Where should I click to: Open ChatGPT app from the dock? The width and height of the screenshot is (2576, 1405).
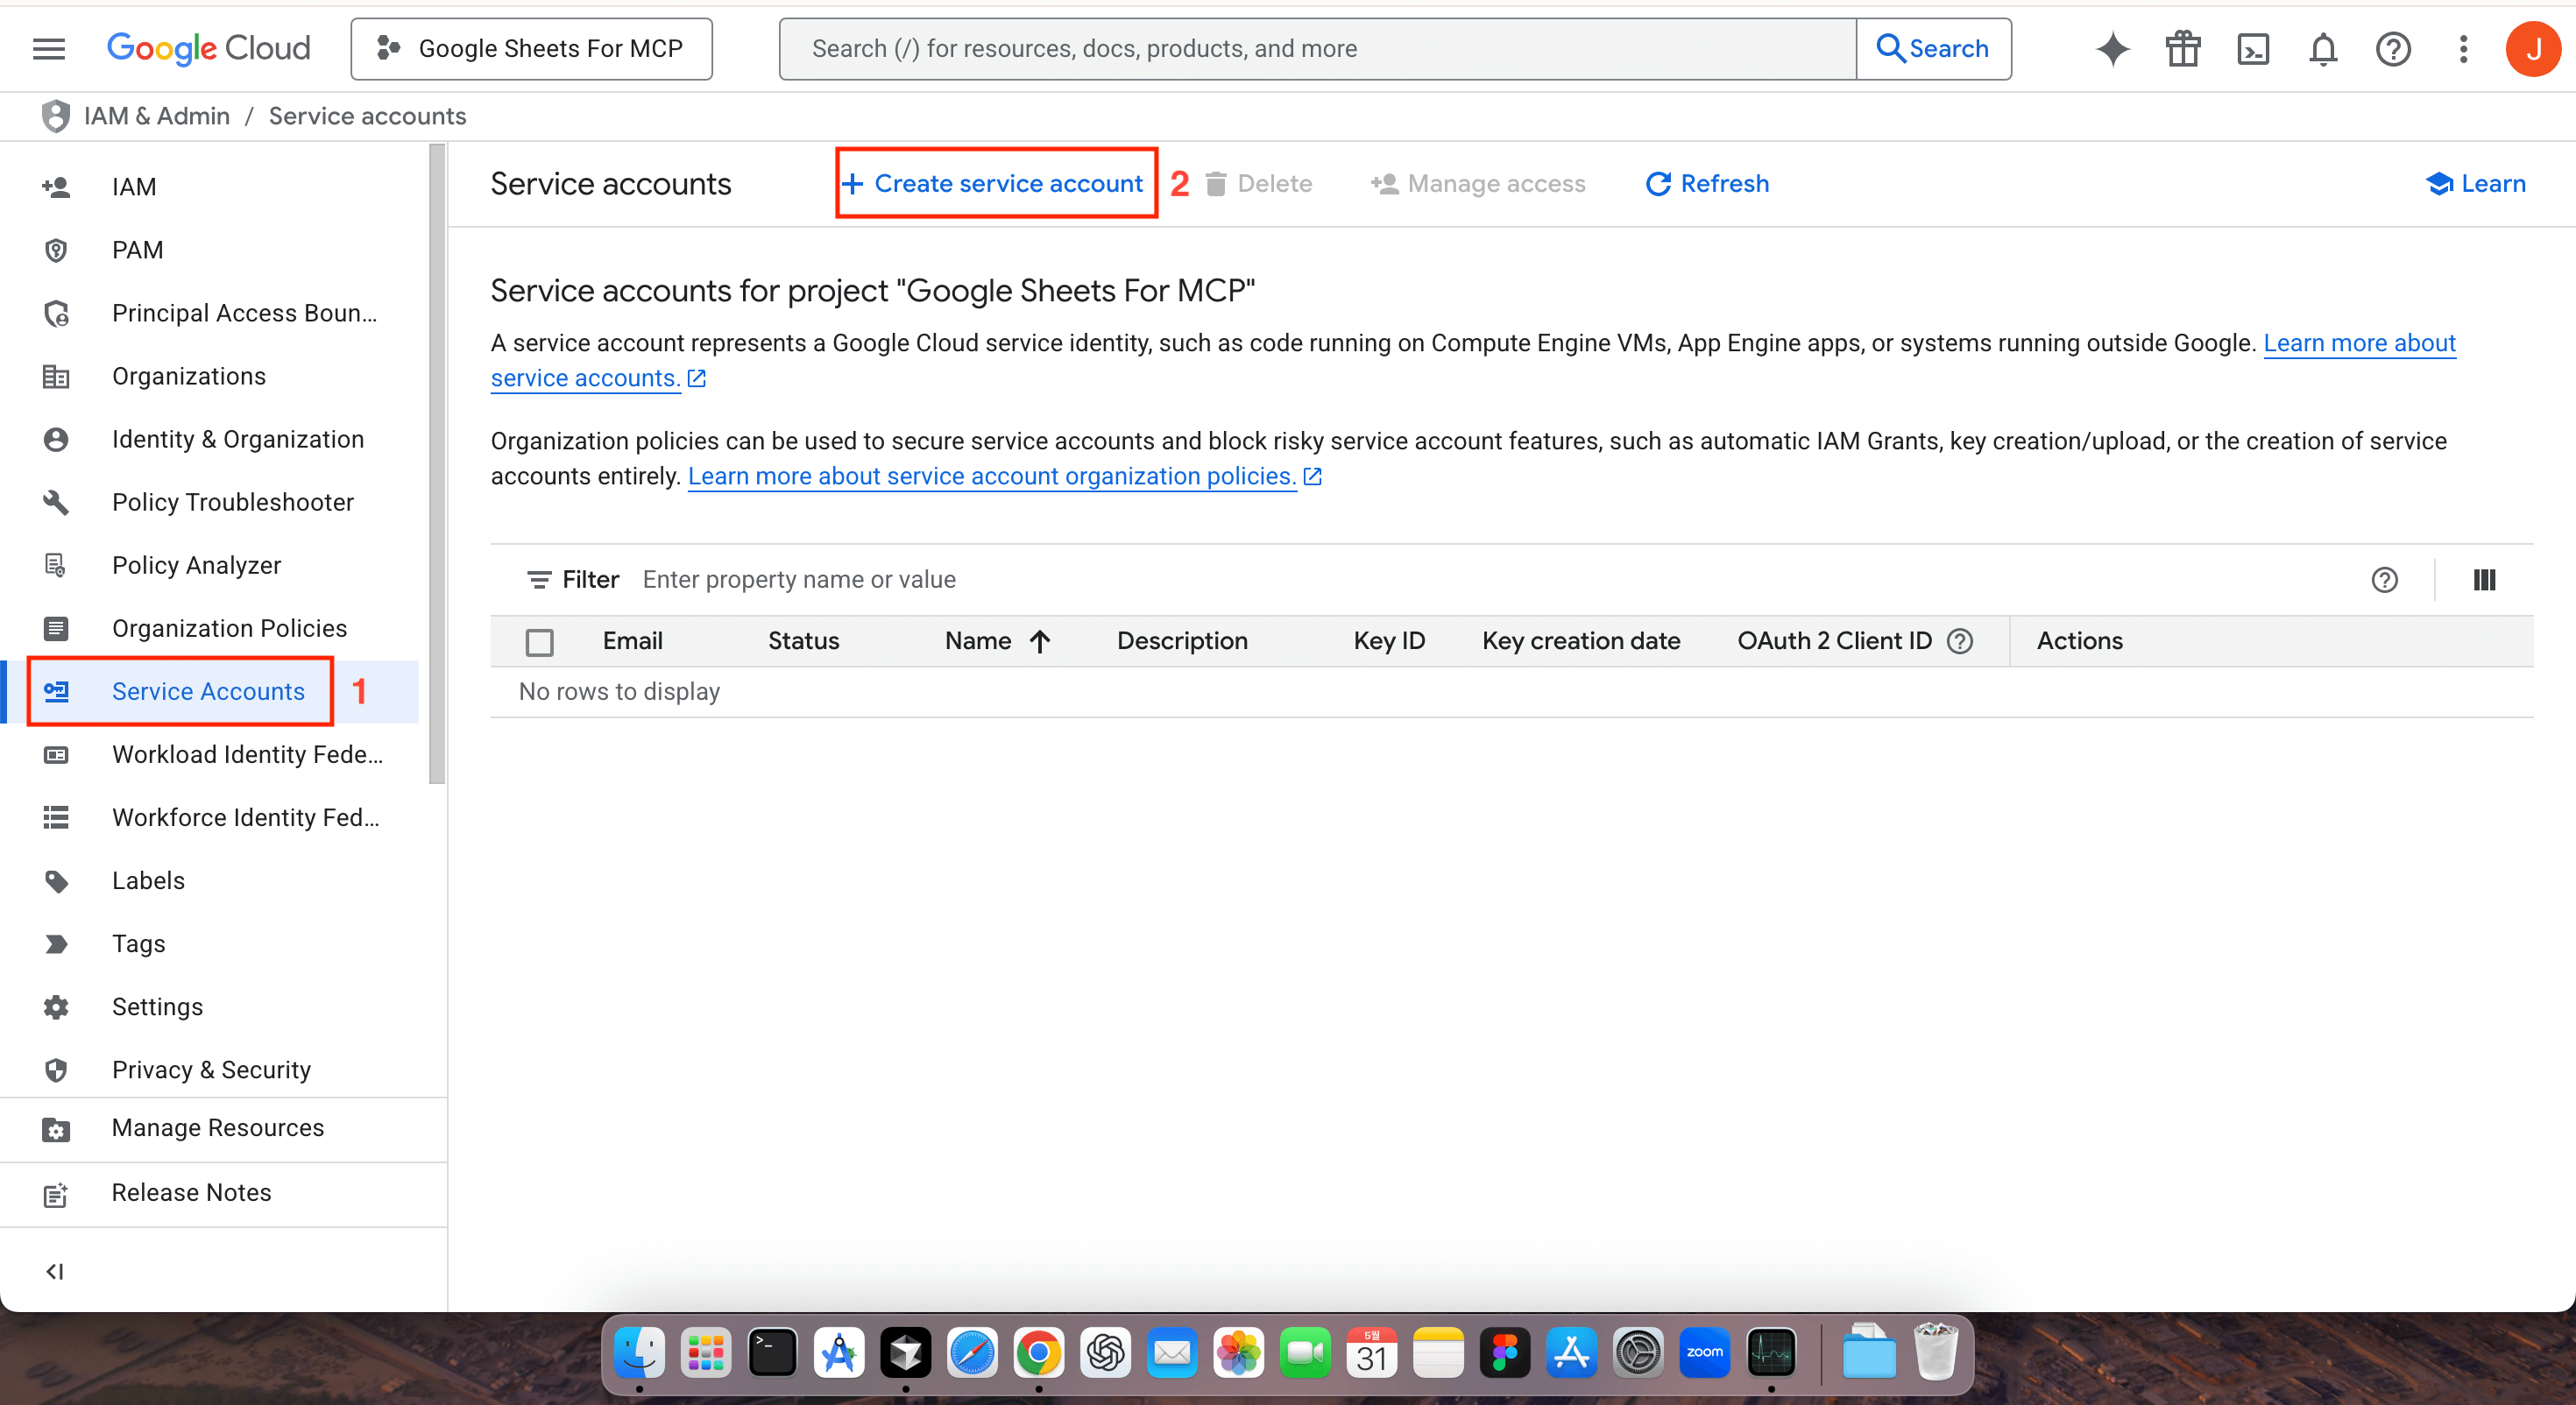point(1105,1352)
